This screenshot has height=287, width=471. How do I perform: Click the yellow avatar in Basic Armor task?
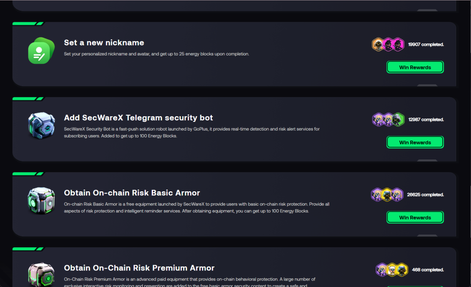tap(387, 195)
